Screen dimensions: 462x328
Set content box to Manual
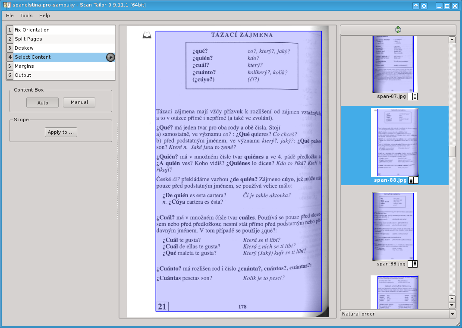point(79,103)
